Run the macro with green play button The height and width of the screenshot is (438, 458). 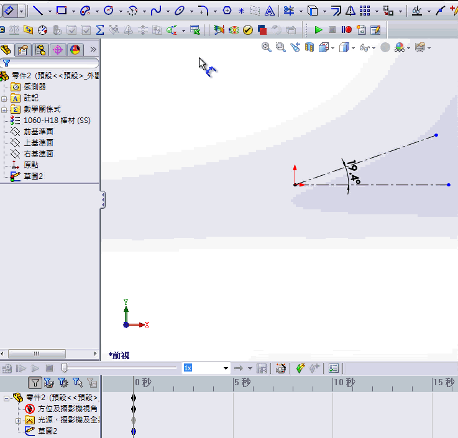click(318, 30)
